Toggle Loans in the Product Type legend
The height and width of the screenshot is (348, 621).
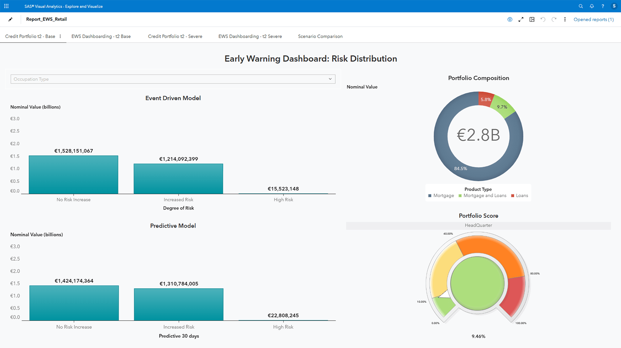[x=519, y=195]
